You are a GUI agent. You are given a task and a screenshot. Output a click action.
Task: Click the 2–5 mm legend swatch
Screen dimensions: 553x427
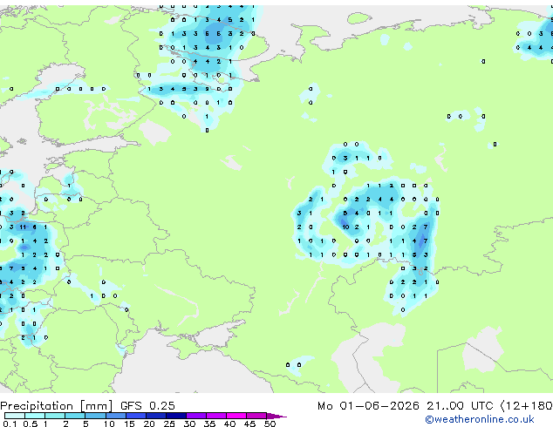[x=75, y=416]
